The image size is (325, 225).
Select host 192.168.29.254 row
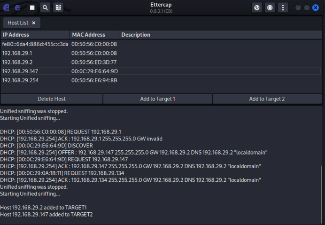tap(161, 80)
